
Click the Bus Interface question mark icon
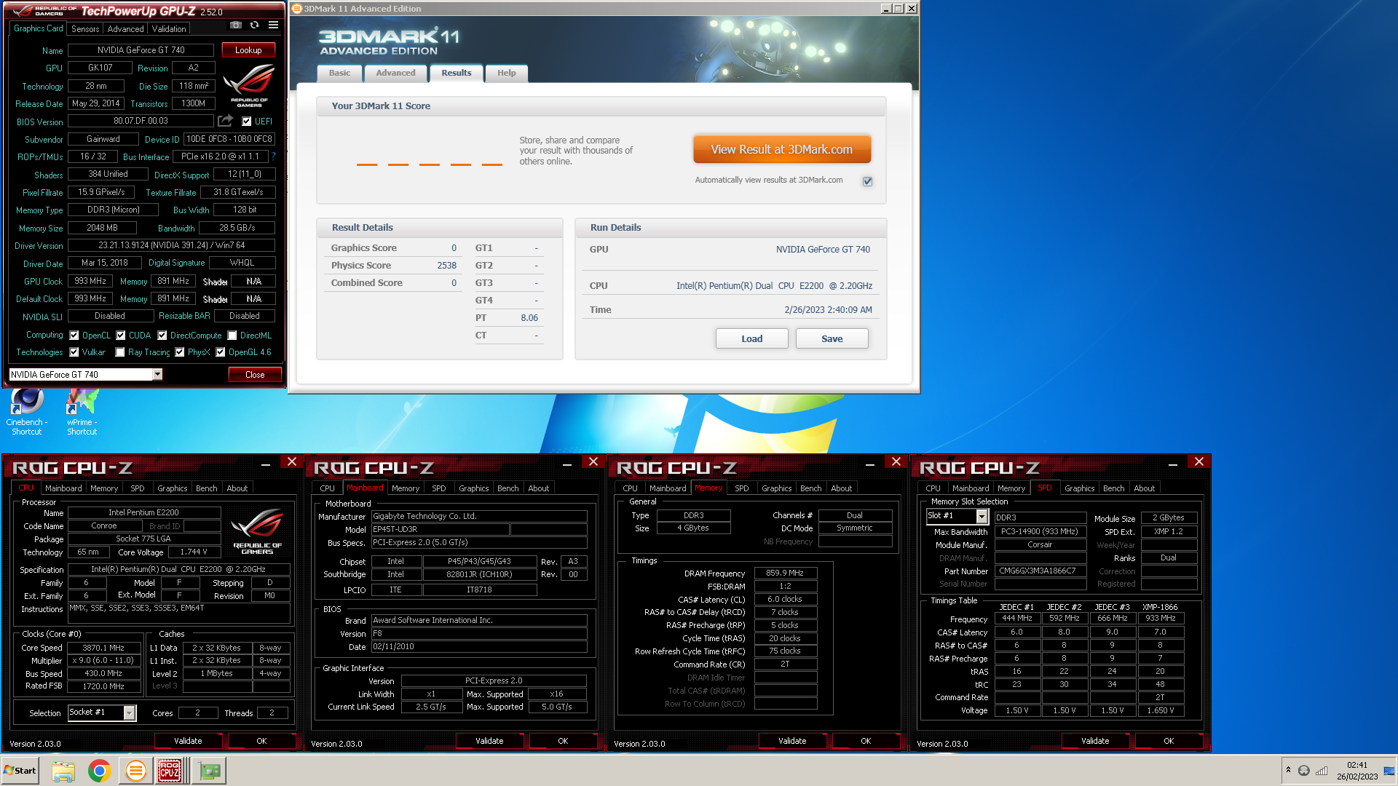pos(273,156)
